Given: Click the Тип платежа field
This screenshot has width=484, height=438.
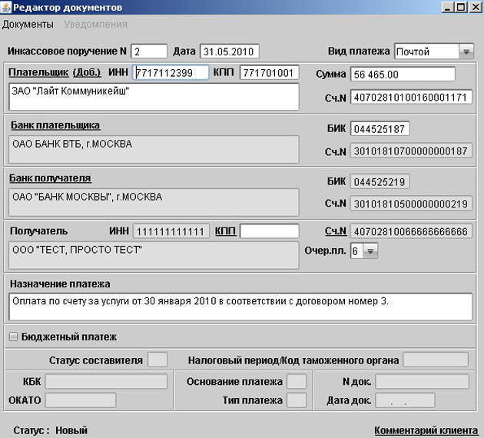Looking at the screenshot, I should [x=297, y=400].
